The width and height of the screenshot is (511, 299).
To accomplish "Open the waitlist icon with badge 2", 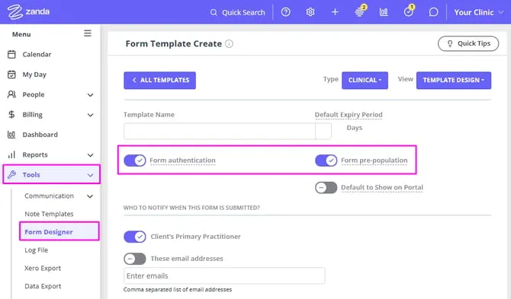I will coord(360,11).
